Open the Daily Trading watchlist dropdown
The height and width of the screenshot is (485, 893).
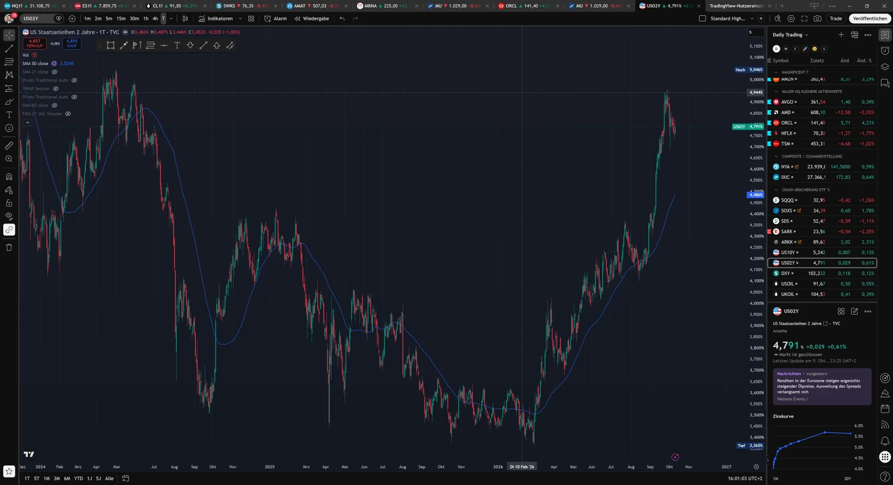791,35
